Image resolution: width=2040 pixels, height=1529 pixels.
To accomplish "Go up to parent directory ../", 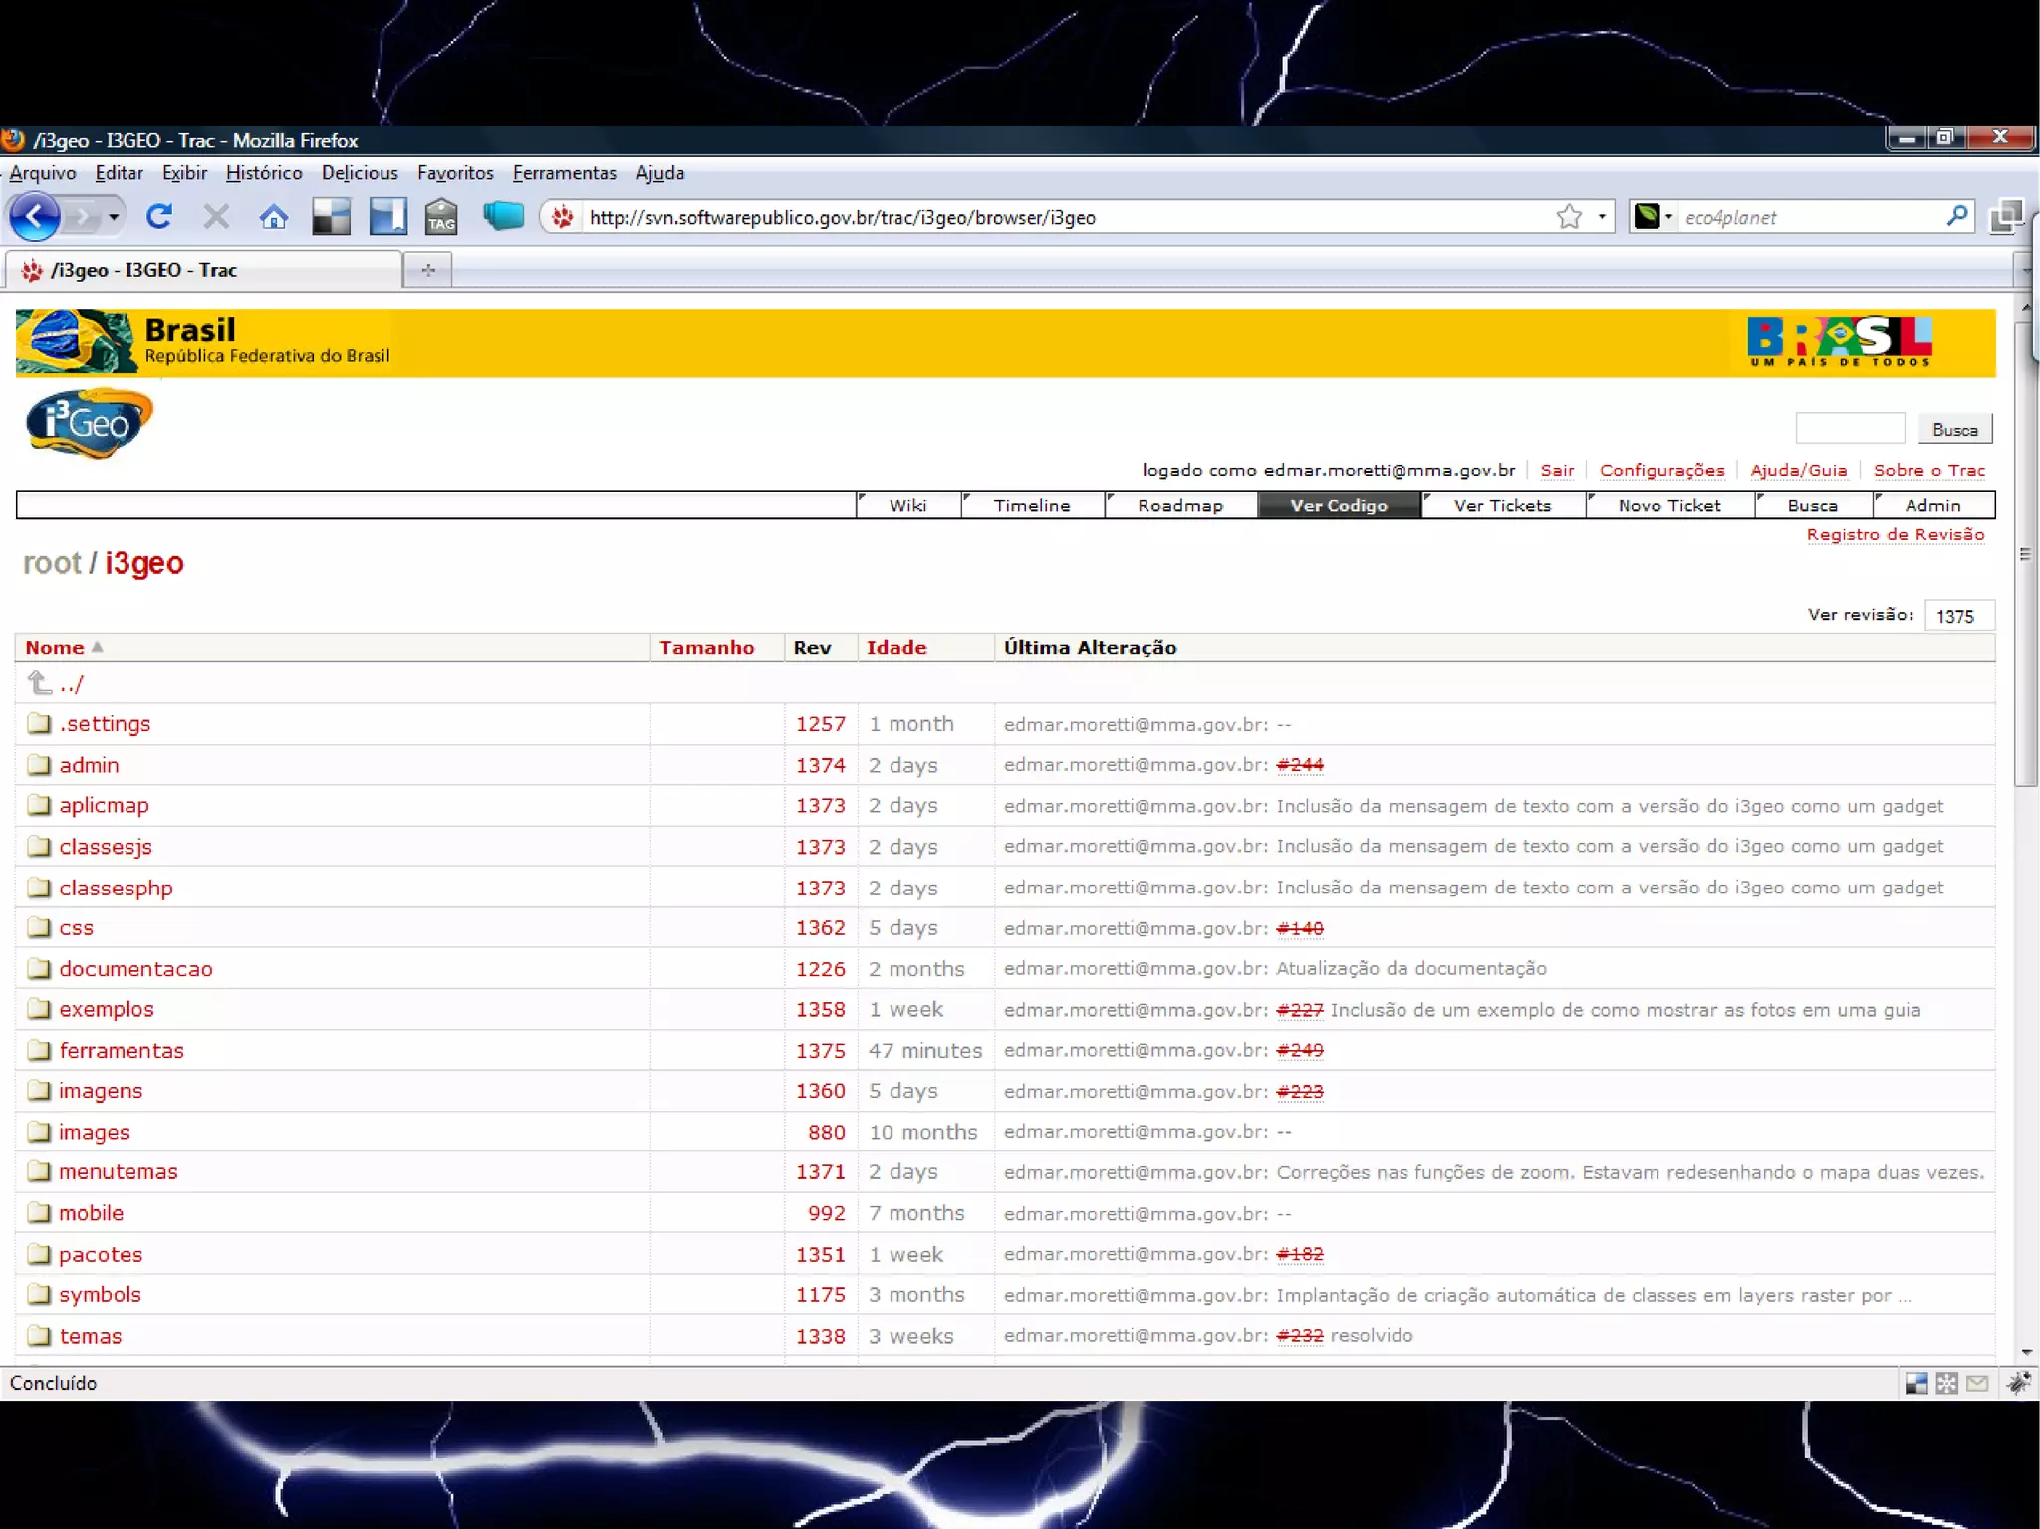I will pos(71,684).
